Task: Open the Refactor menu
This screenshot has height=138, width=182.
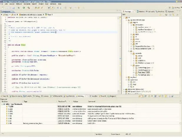Action: pyautogui.click(x=19, y=4)
